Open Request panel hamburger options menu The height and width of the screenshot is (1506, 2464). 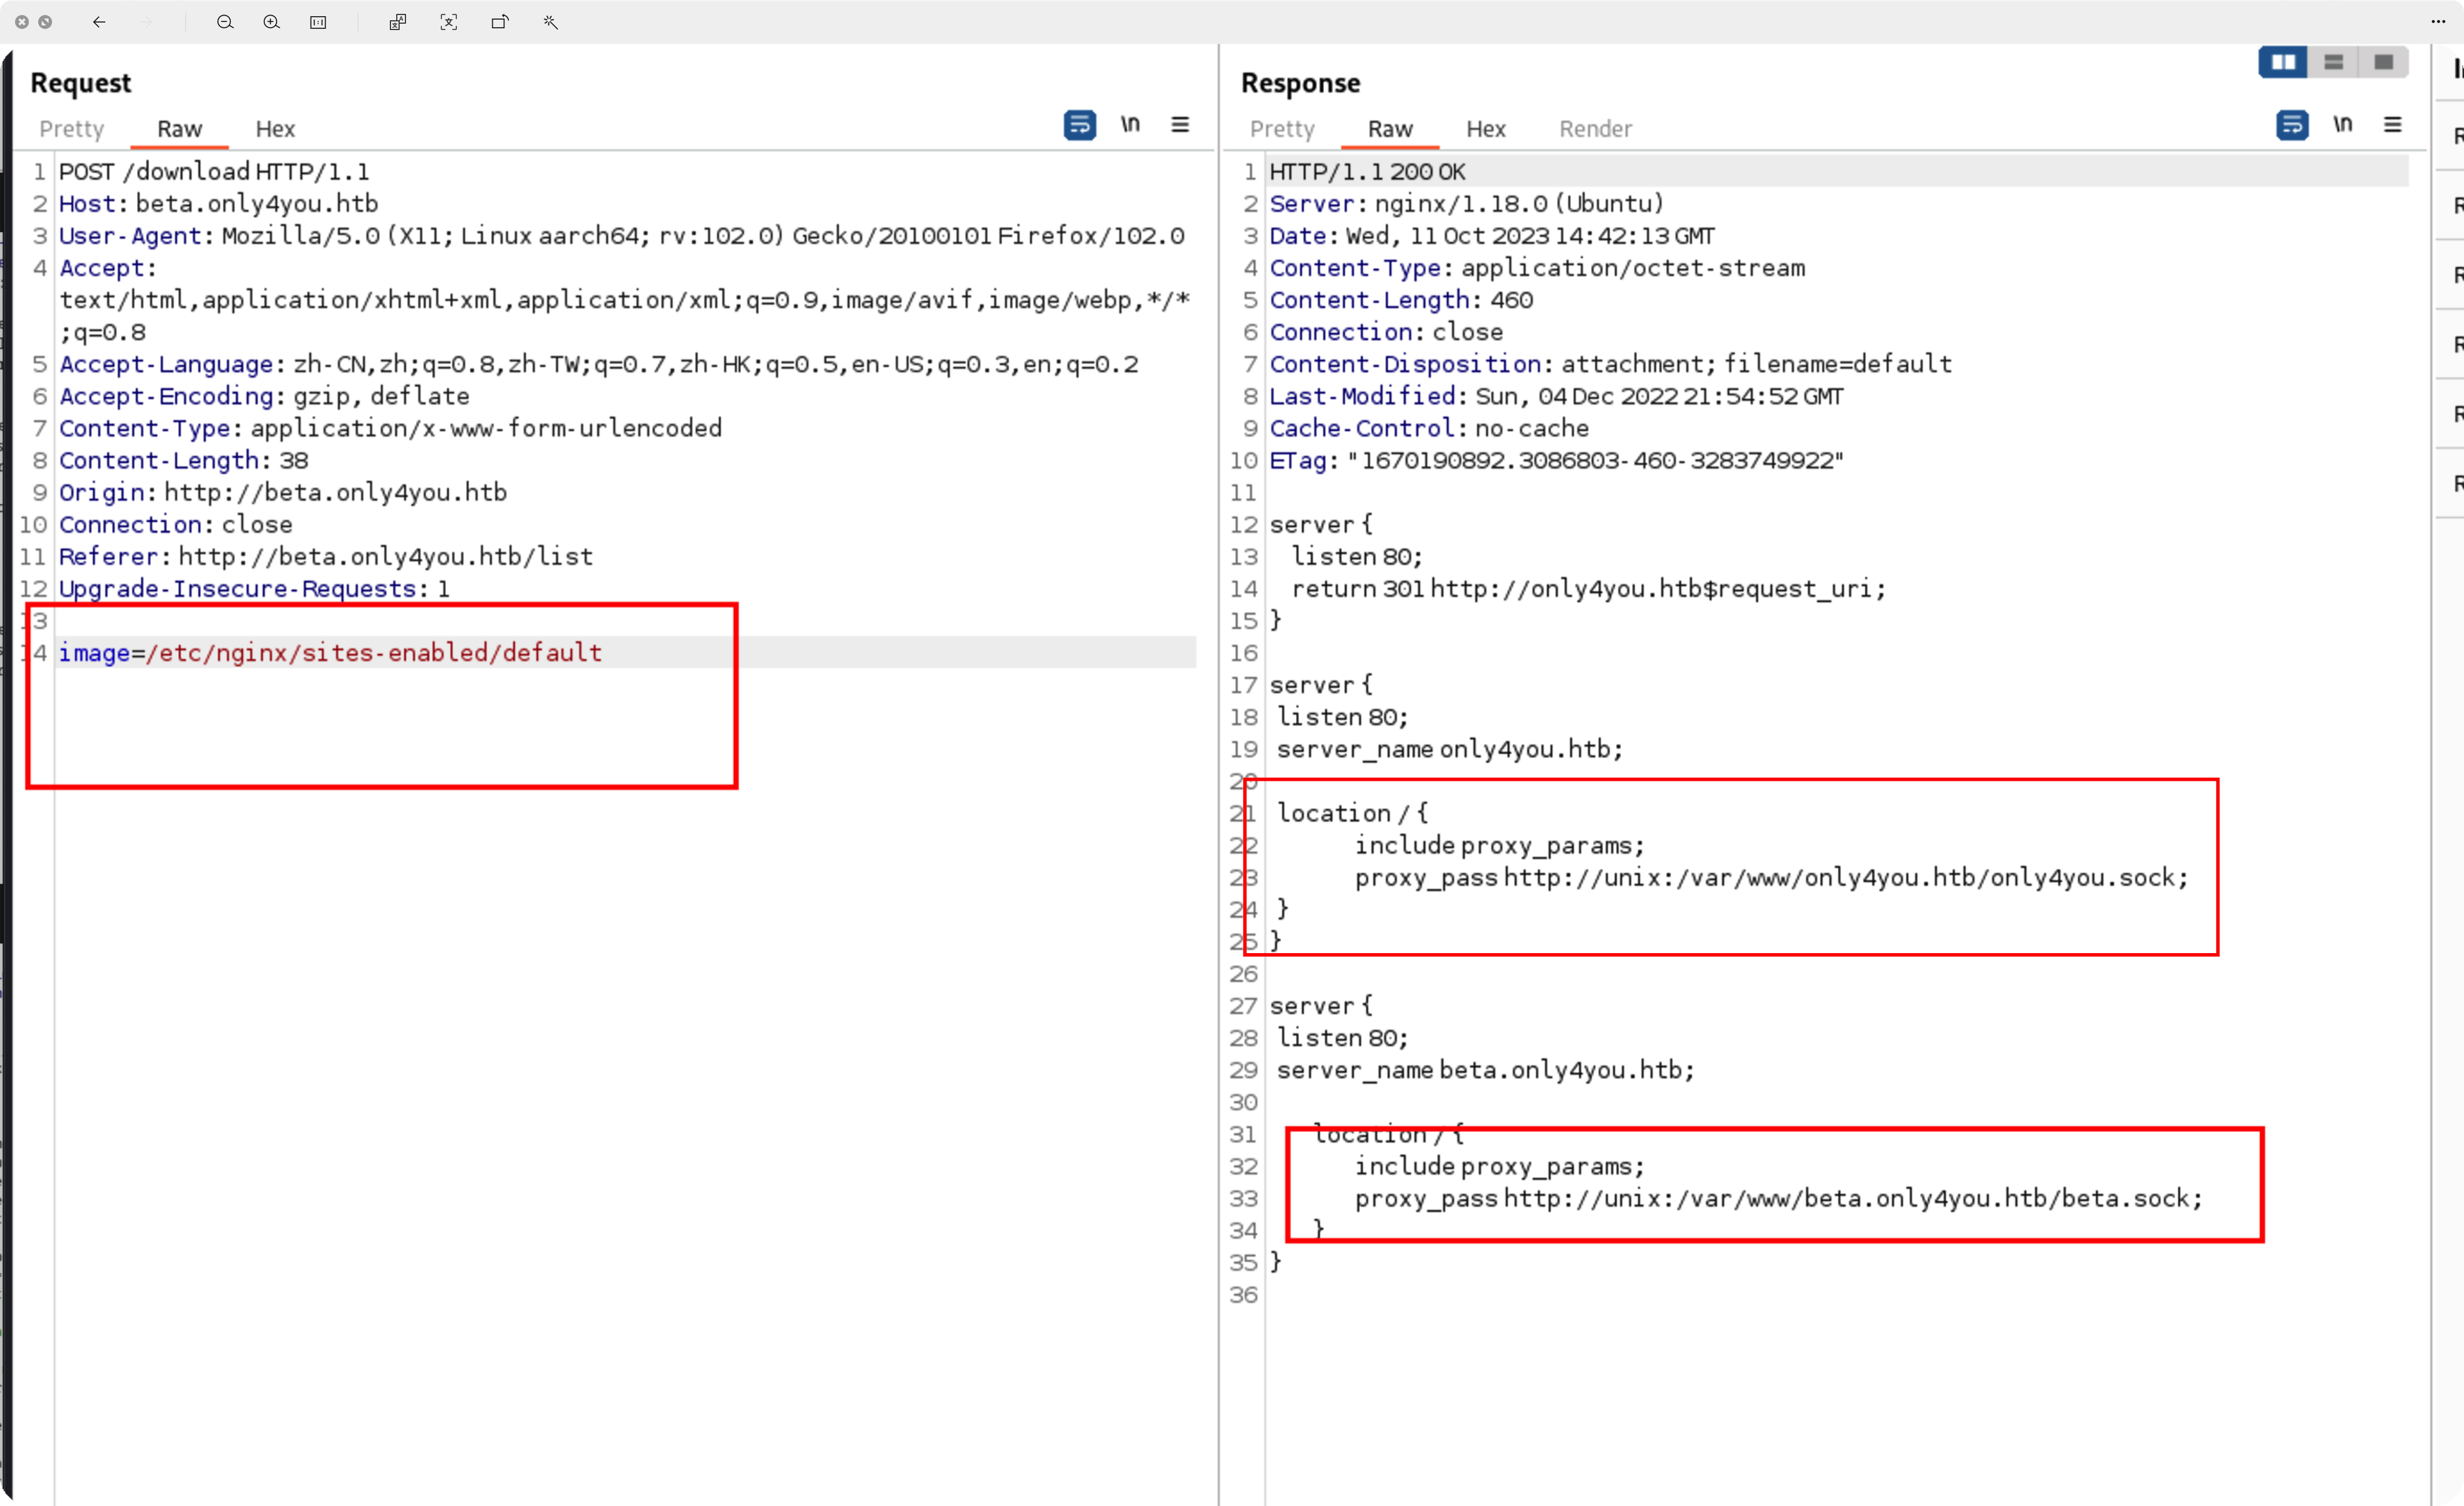pyautogui.click(x=1180, y=125)
